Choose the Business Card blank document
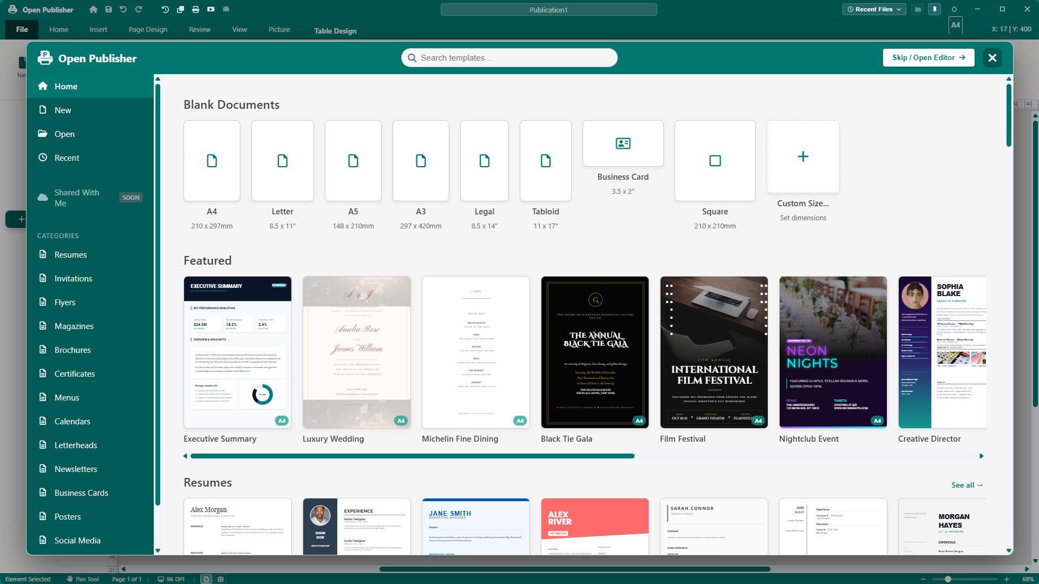1039x584 pixels. click(x=623, y=143)
